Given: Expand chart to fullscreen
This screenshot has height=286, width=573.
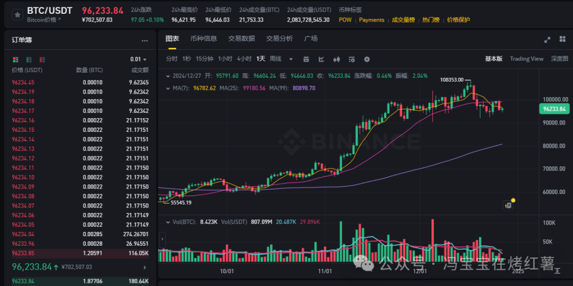Looking at the screenshot, I should [x=547, y=40].
